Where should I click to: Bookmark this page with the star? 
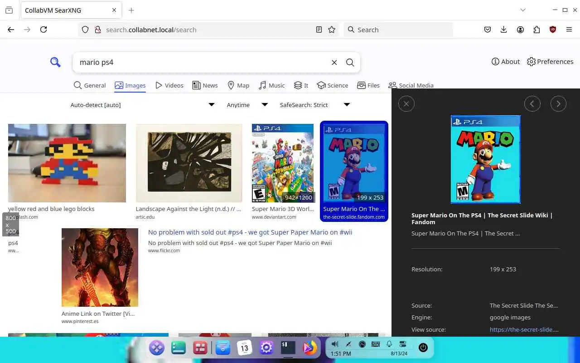click(332, 29)
